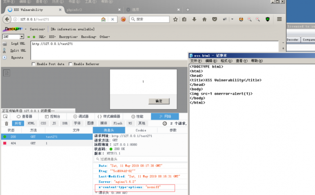315x195 pixels.
Task: Click the HackBar URL text area
Action: [x=154, y=50]
